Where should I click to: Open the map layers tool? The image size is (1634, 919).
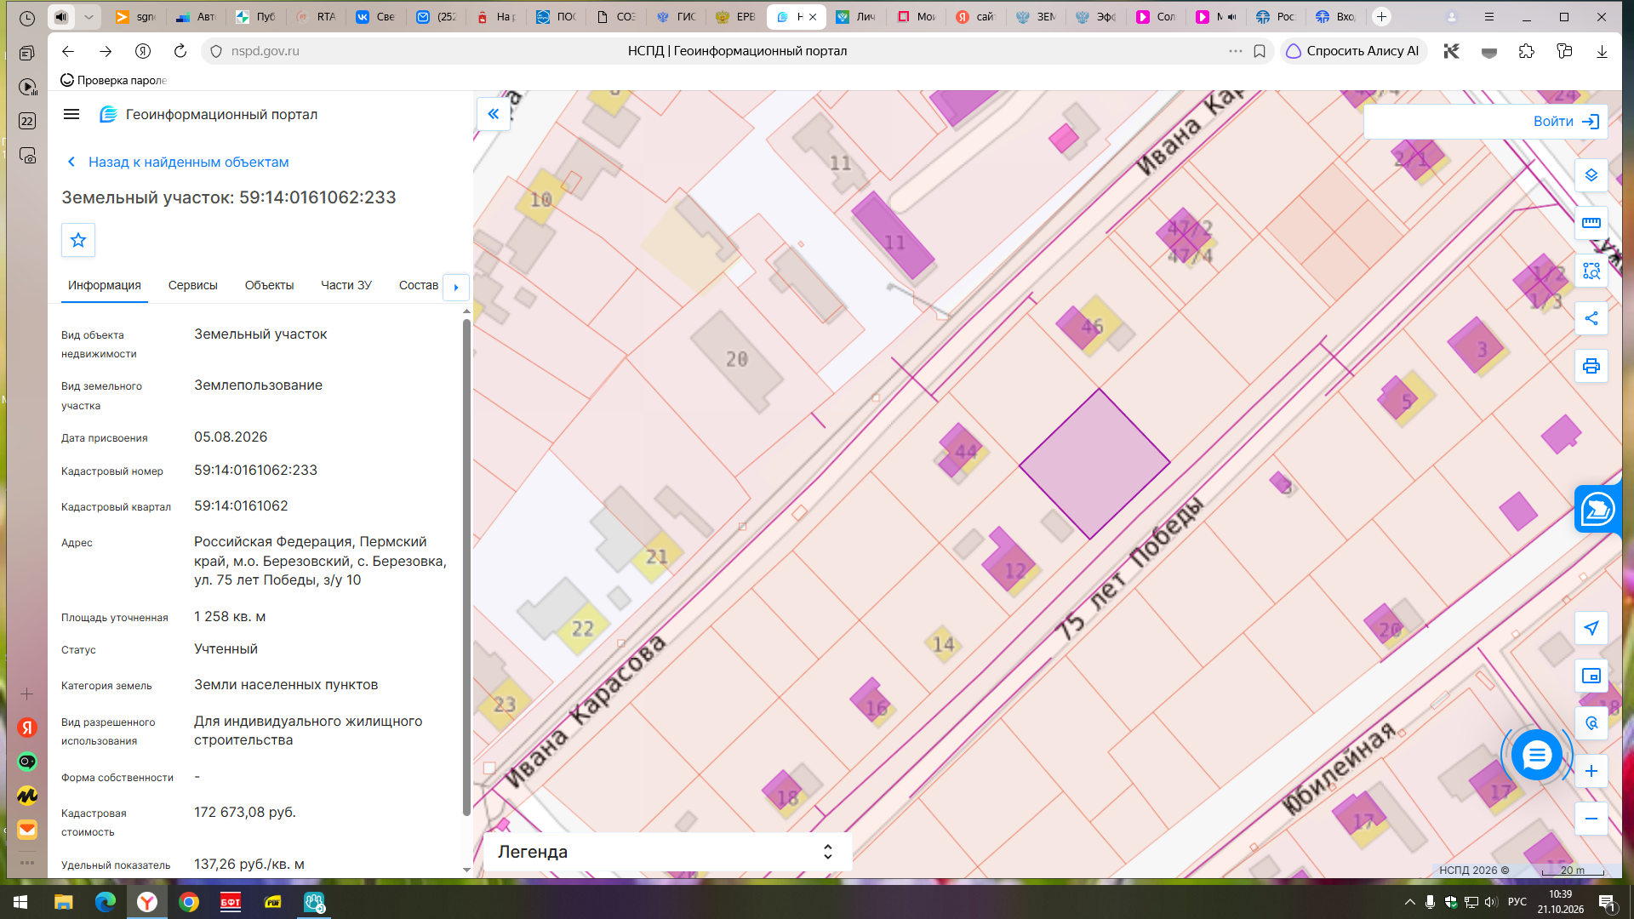(x=1591, y=175)
